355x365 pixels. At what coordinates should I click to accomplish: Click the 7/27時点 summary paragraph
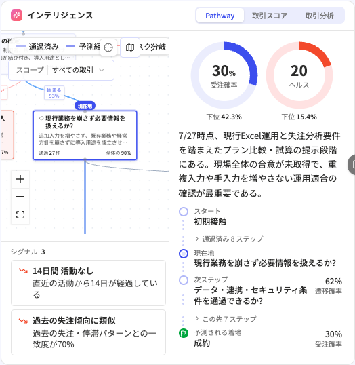tap(259, 164)
